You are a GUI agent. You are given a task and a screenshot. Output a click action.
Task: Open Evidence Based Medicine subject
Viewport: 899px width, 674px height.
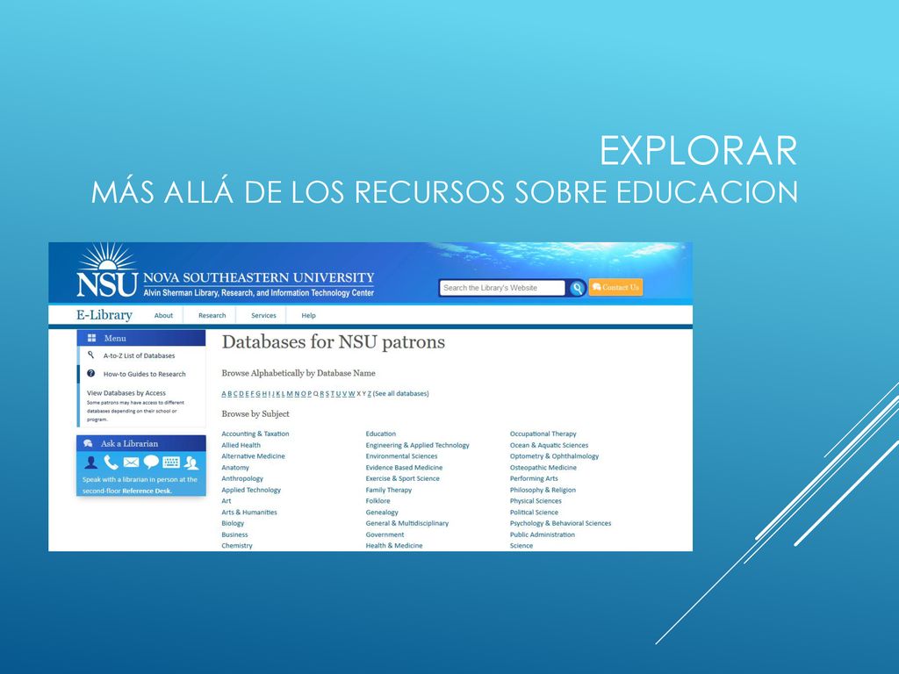click(x=404, y=467)
